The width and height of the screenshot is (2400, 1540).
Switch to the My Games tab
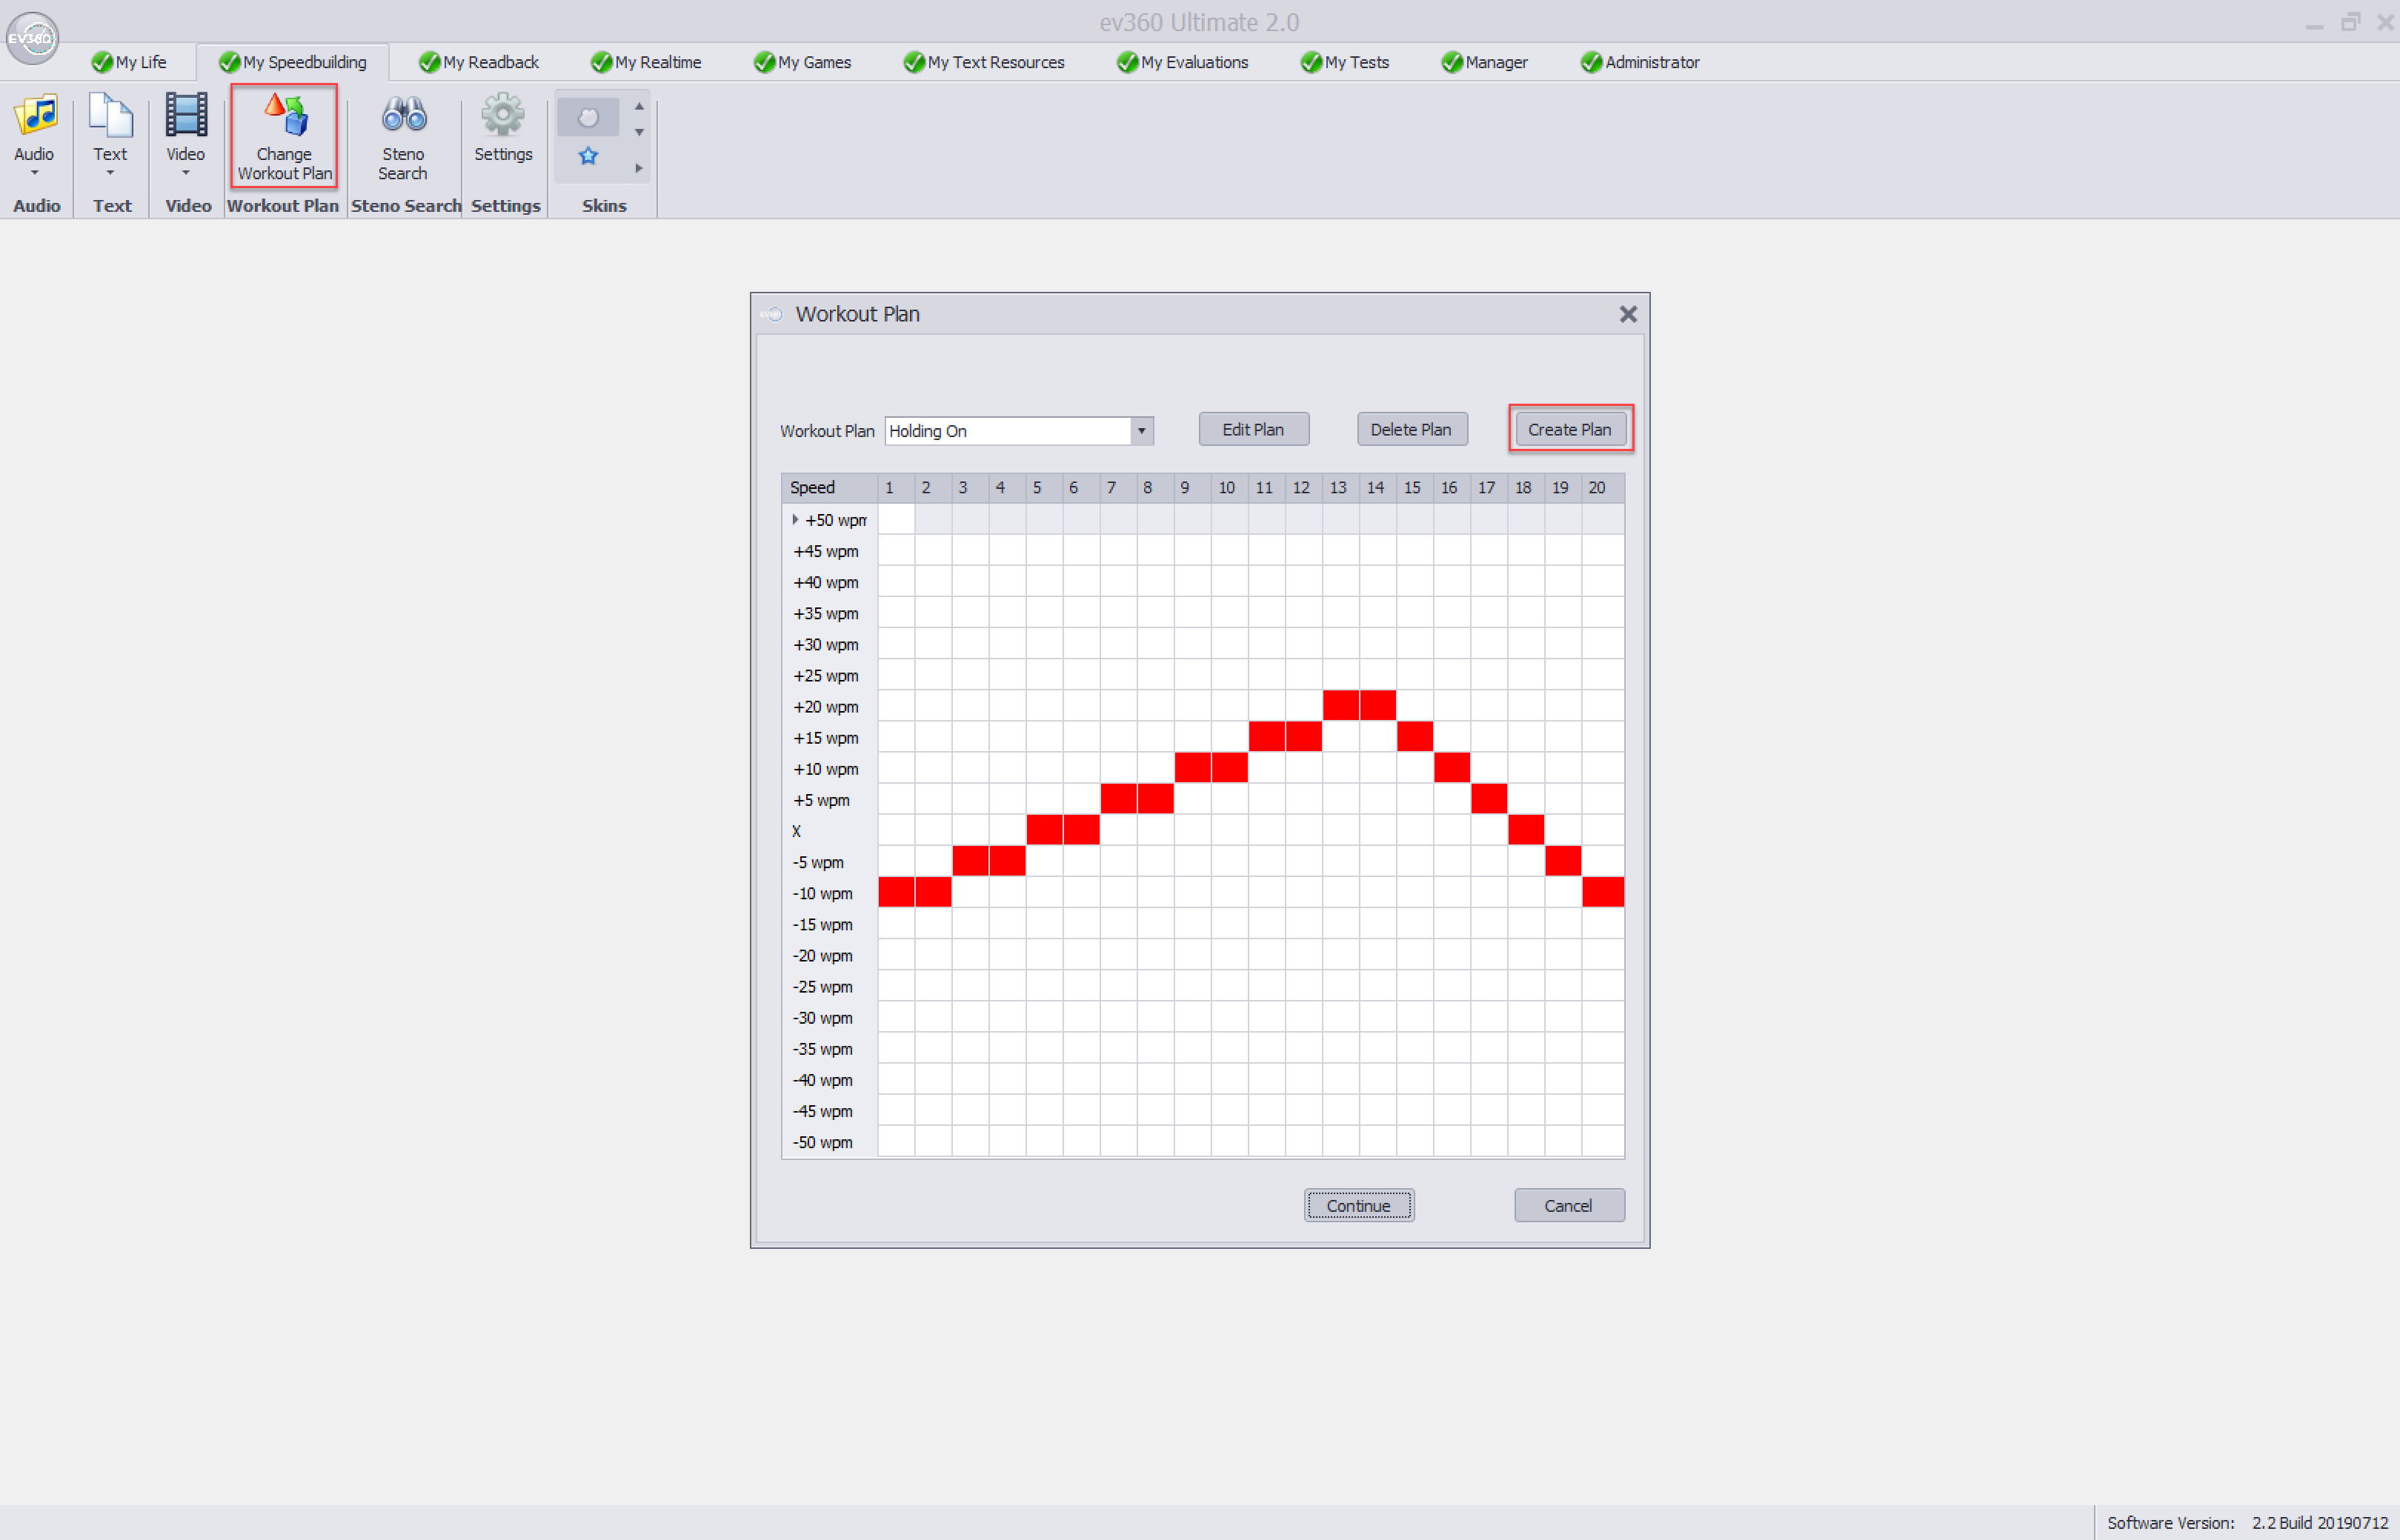coord(802,62)
